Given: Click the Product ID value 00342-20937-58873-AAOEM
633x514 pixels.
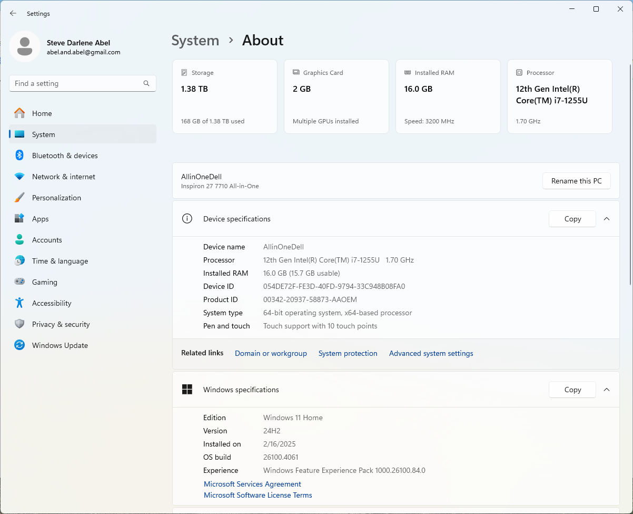Looking at the screenshot, I should pos(310,299).
